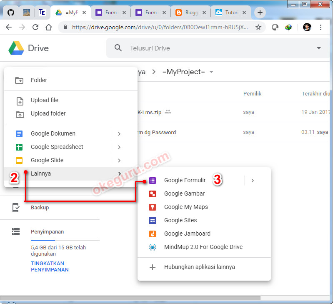The height and width of the screenshot is (304, 333).
Task: Select Google Jamboard
Action: tap(204, 234)
